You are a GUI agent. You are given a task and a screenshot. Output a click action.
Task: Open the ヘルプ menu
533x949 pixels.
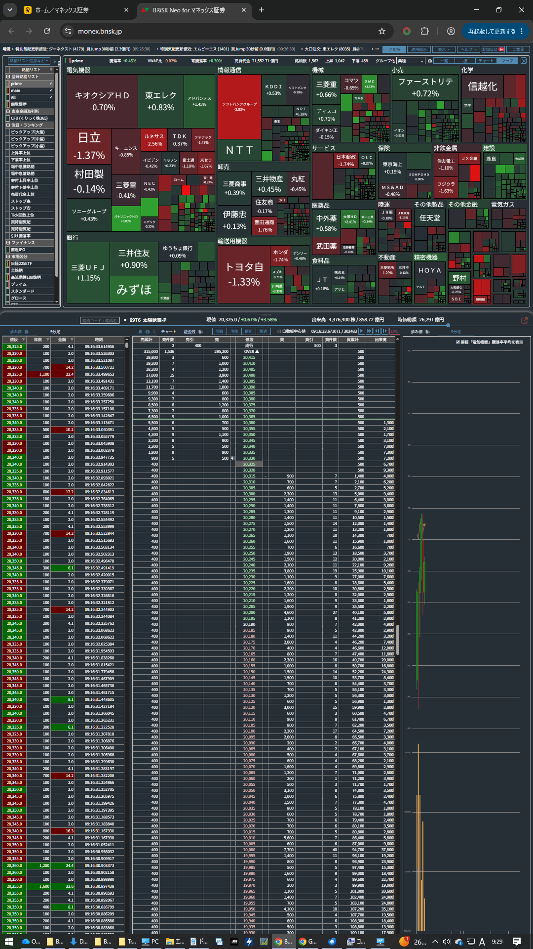[467, 49]
